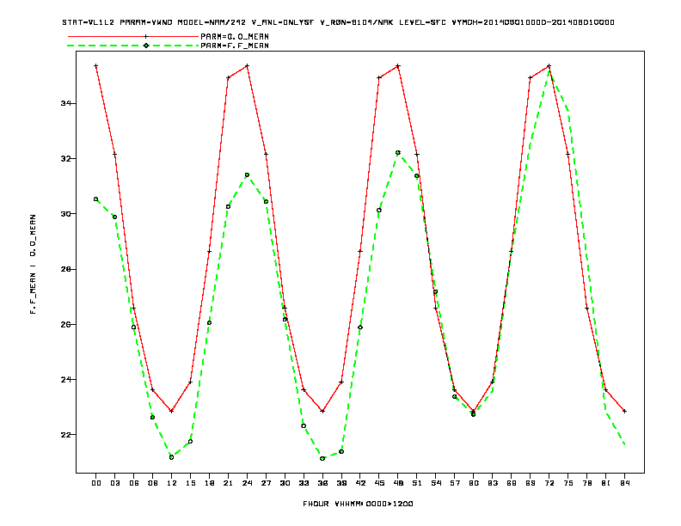Click MODEL=NAM/242 in the chart title
The width and height of the screenshot is (681, 526).
(212, 22)
